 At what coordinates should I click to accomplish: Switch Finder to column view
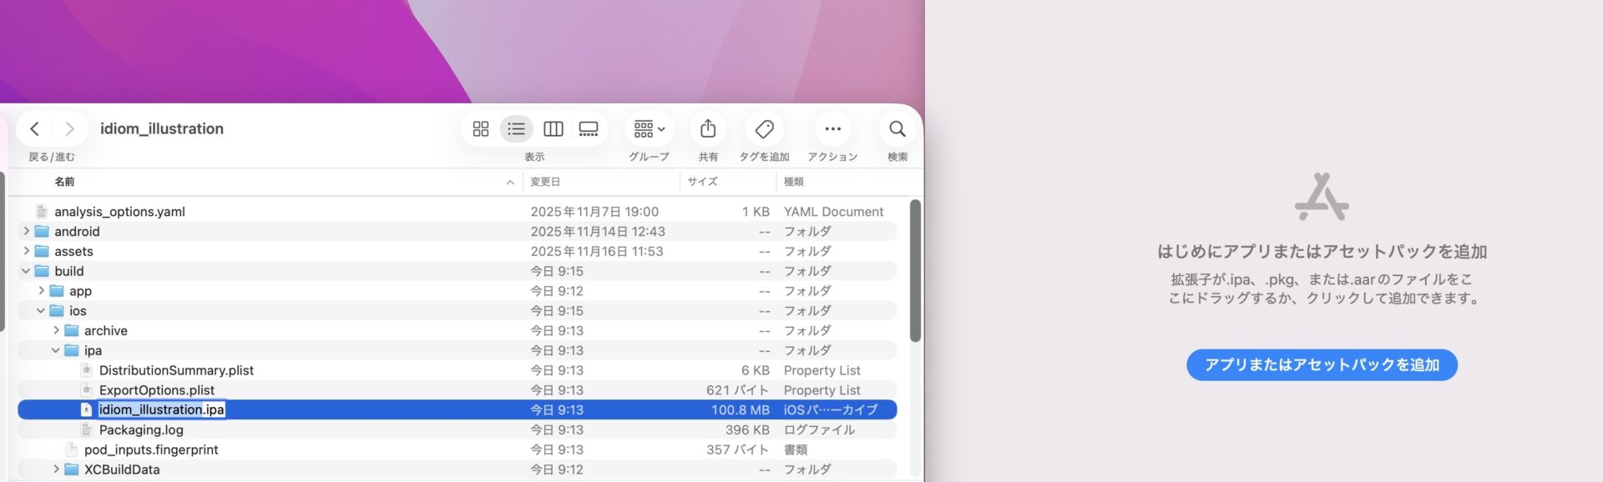[x=553, y=128]
